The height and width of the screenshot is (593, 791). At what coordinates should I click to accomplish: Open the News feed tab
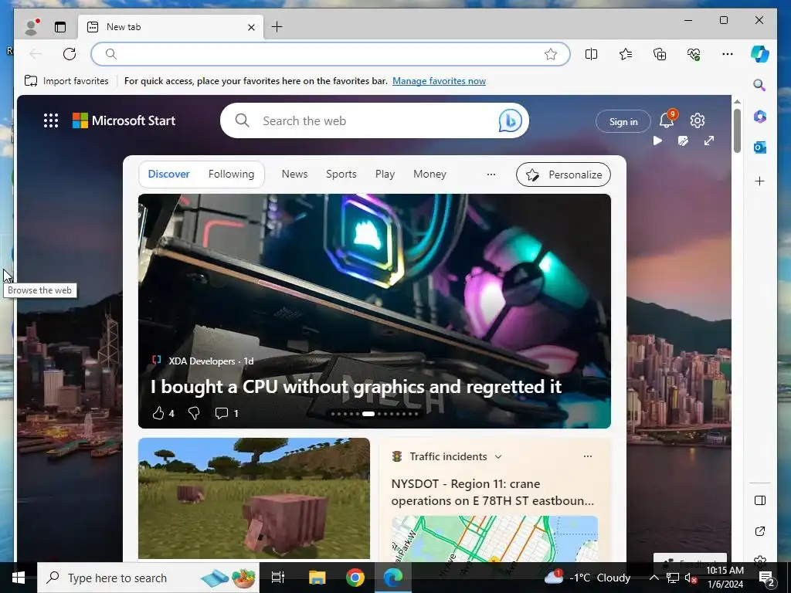294,174
